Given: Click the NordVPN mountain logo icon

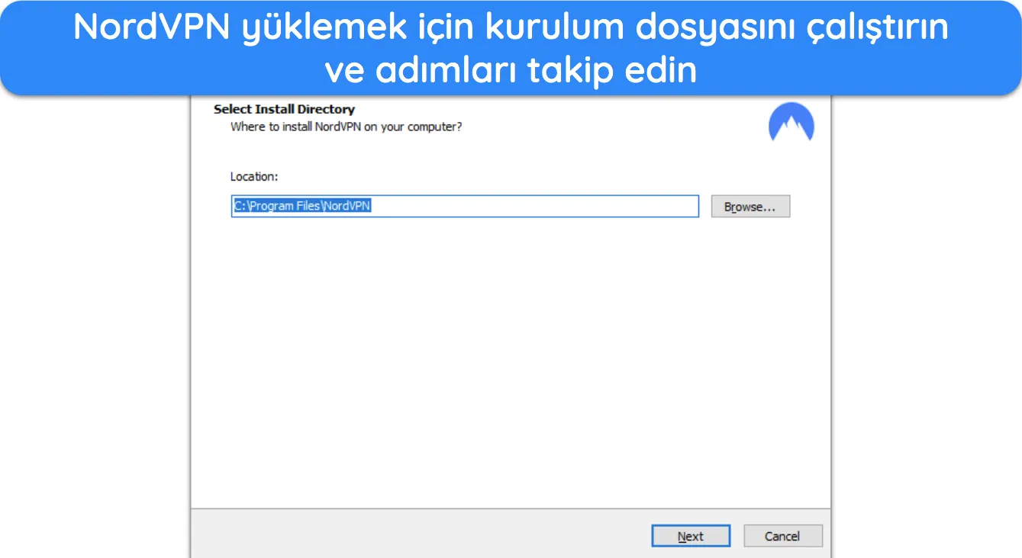Looking at the screenshot, I should (791, 123).
